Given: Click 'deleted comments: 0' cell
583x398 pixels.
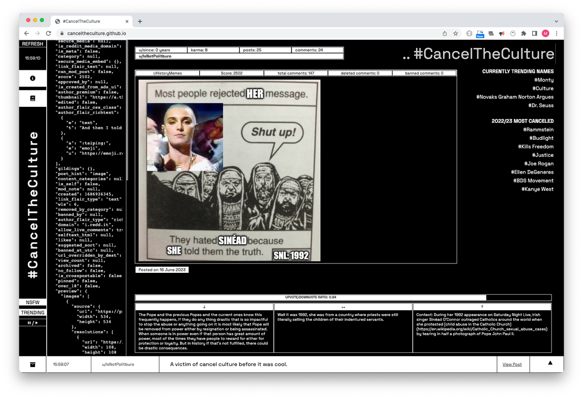Looking at the screenshot, I should pos(360,73).
